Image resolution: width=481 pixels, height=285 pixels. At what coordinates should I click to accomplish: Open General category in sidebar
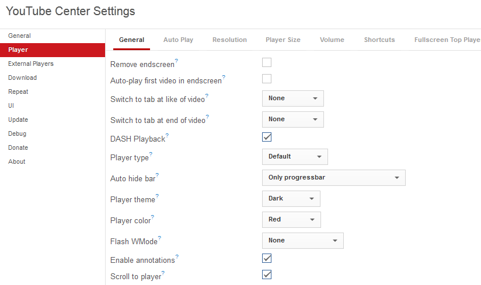[53, 36]
